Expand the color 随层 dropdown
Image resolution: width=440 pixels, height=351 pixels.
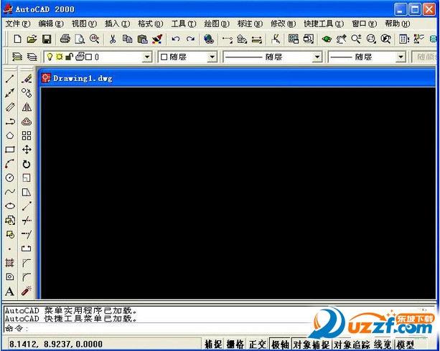click(x=212, y=57)
